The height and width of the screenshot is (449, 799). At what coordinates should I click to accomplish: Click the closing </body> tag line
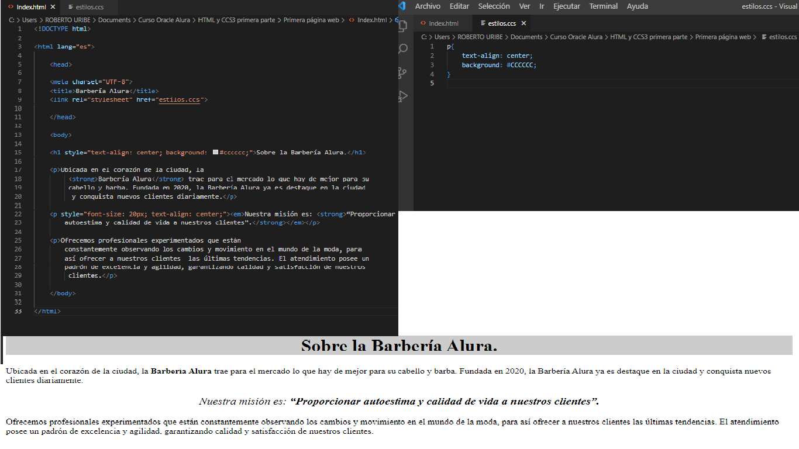(x=63, y=293)
